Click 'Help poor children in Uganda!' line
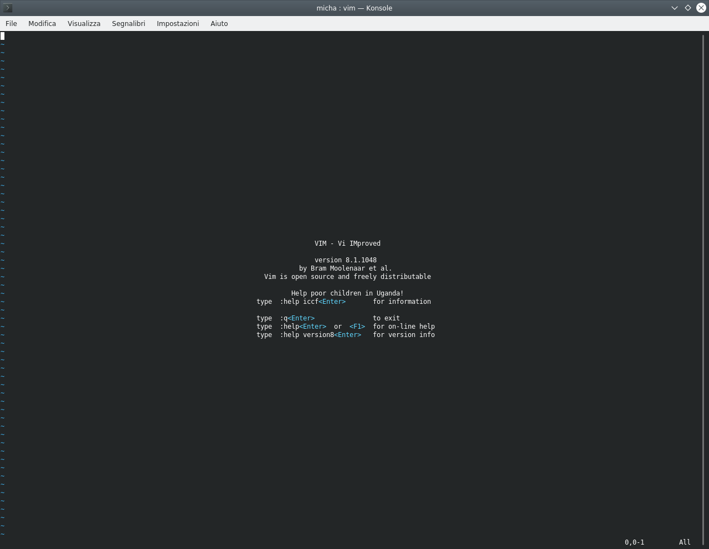 coord(347,293)
